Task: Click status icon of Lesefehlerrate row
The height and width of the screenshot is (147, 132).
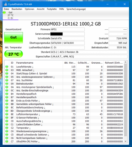Action: click(7, 67)
